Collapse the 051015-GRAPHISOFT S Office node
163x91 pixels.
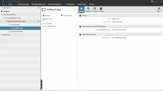click(6, 21)
